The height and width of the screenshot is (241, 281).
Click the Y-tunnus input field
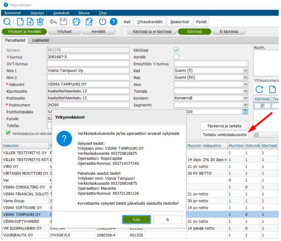point(88,57)
